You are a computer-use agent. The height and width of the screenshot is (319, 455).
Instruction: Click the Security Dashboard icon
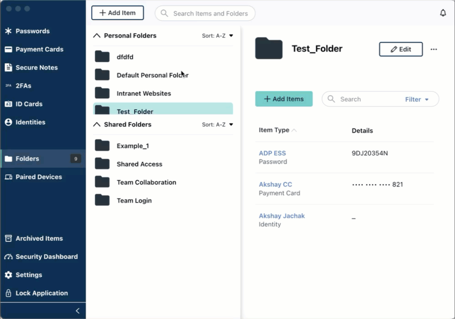point(9,256)
